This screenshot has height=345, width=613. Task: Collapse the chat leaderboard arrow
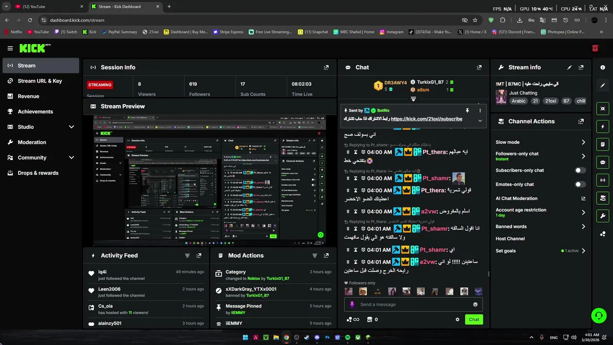[x=413, y=99]
